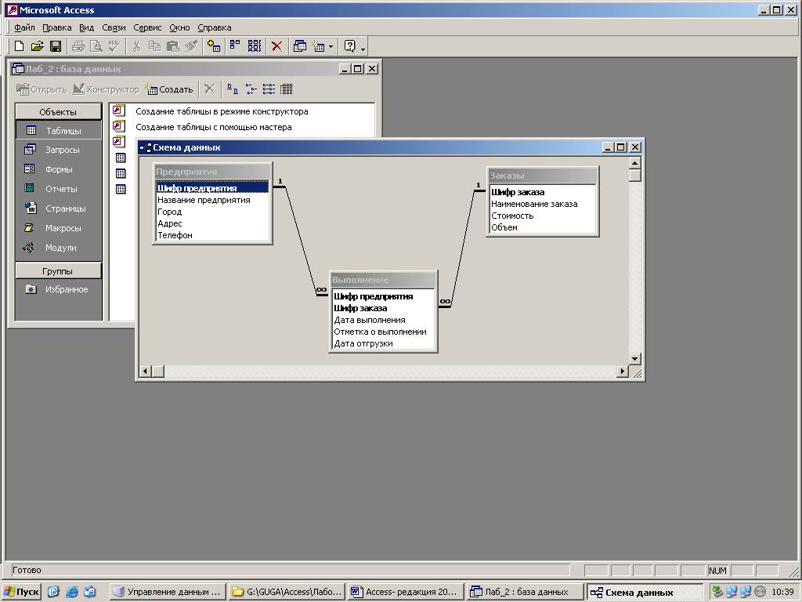Open the toolbar options arrow beside Help
The width and height of the screenshot is (802, 602).
pyautogui.click(x=363, y=49)
